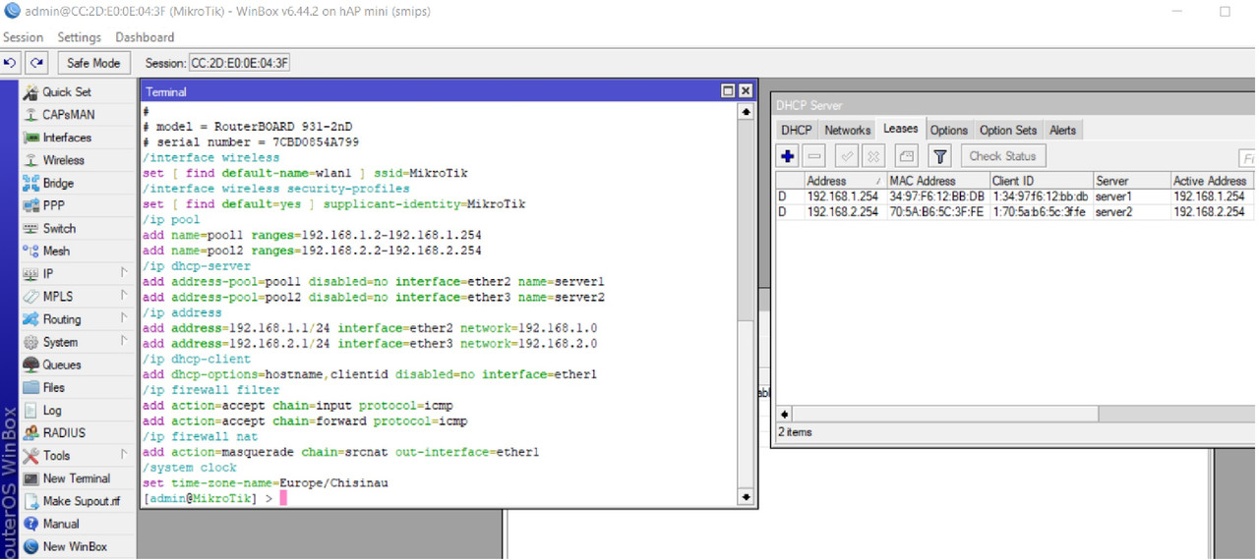Click the Redo arrow icon in toolbar

(x=36, y=63)
